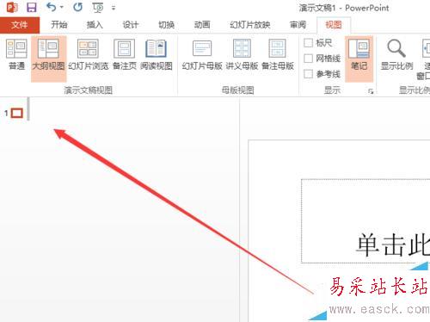Open the 幻灯片放映 ribbon tab
Image resolution: width=430 pixels, height=322 pixels.
tap(250, 25)
